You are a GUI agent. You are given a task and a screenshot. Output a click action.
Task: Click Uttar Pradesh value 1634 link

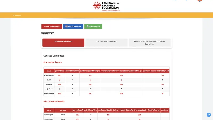(121, 93)
